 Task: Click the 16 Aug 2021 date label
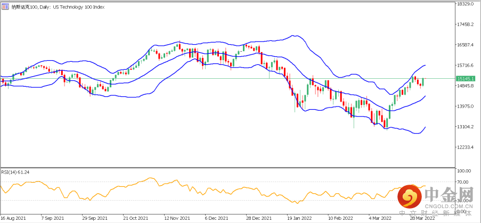13,219
